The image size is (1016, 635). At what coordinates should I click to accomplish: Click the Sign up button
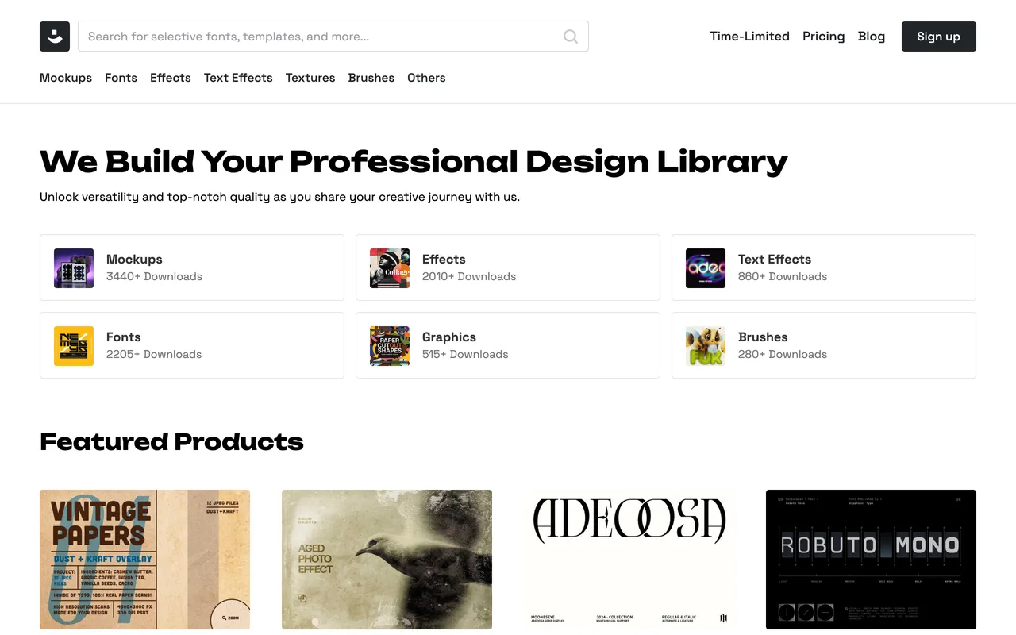pos(939,37)
